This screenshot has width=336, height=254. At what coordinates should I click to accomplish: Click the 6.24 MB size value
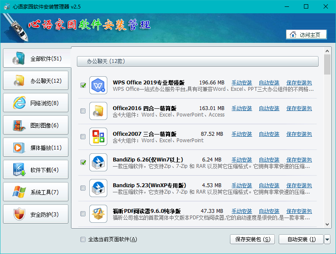(212, 160)
